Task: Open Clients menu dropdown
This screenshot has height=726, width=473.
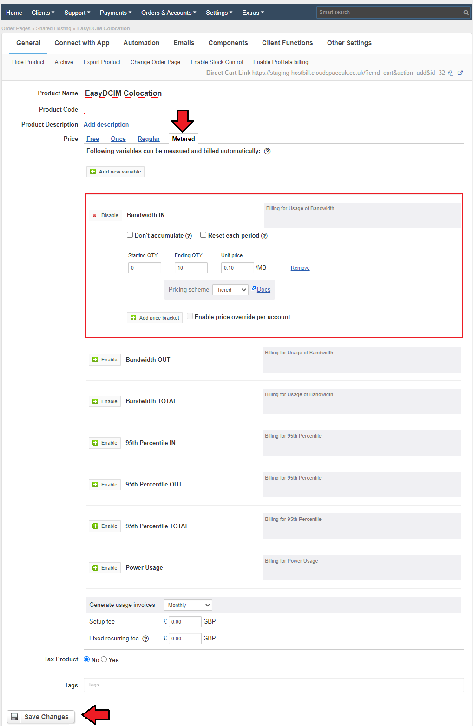Action: (43, 13)
